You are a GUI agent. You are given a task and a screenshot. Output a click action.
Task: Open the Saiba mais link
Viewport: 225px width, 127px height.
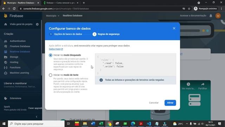coord(56,49)
